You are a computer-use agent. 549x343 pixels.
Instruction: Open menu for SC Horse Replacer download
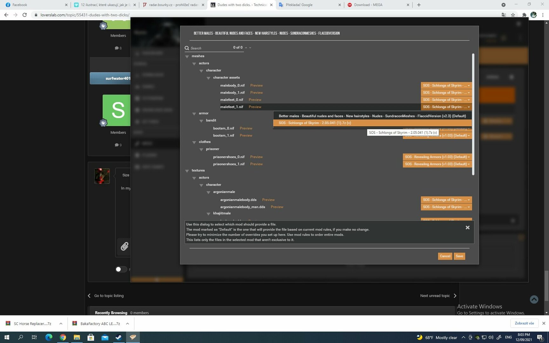[x=61, y=324]
